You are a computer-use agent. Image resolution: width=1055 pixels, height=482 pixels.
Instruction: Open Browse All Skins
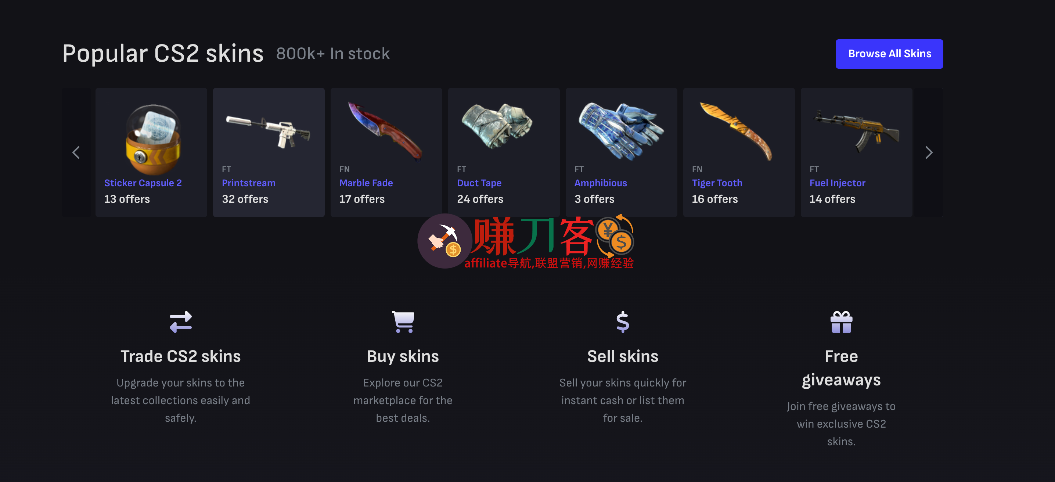(x=889, y=54)
